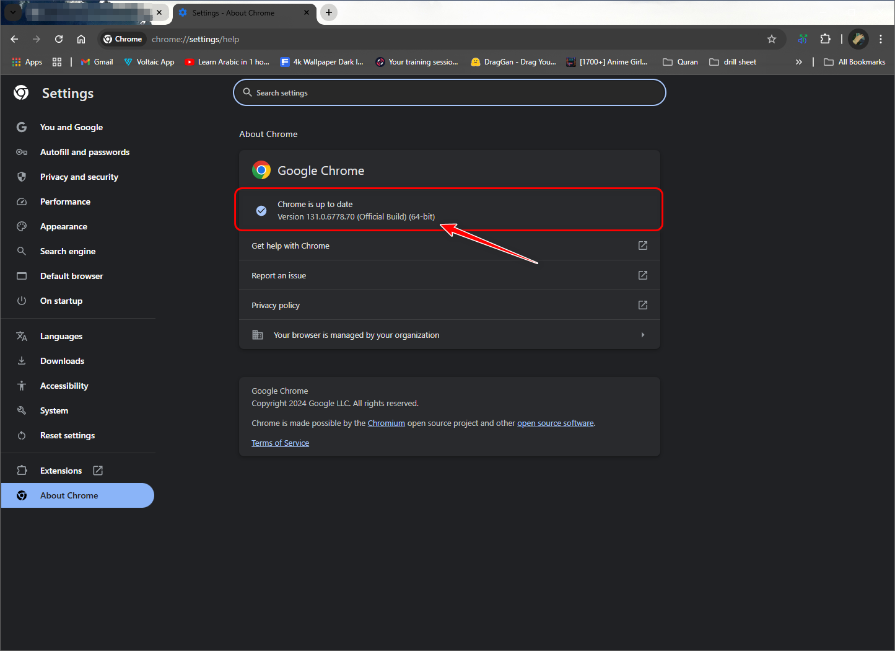895x651 pixels.
Task: Open the browser home page
Action: pos(81,39)
